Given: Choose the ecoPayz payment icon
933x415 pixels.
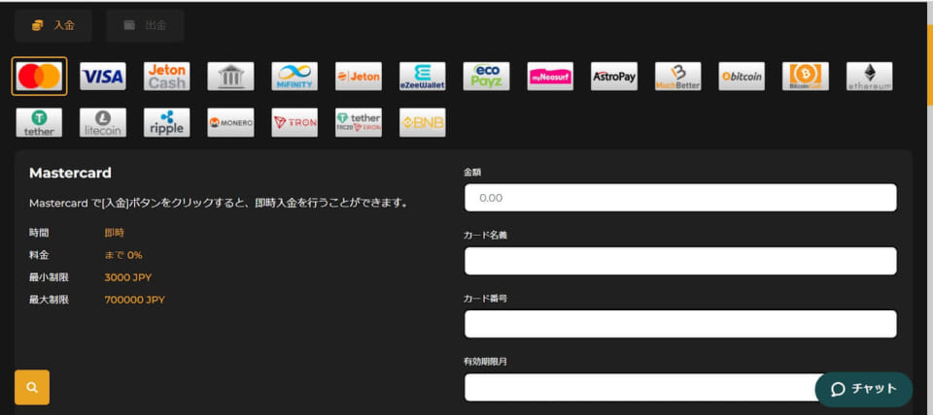Looking at the screenshot, I should [486, 76].
